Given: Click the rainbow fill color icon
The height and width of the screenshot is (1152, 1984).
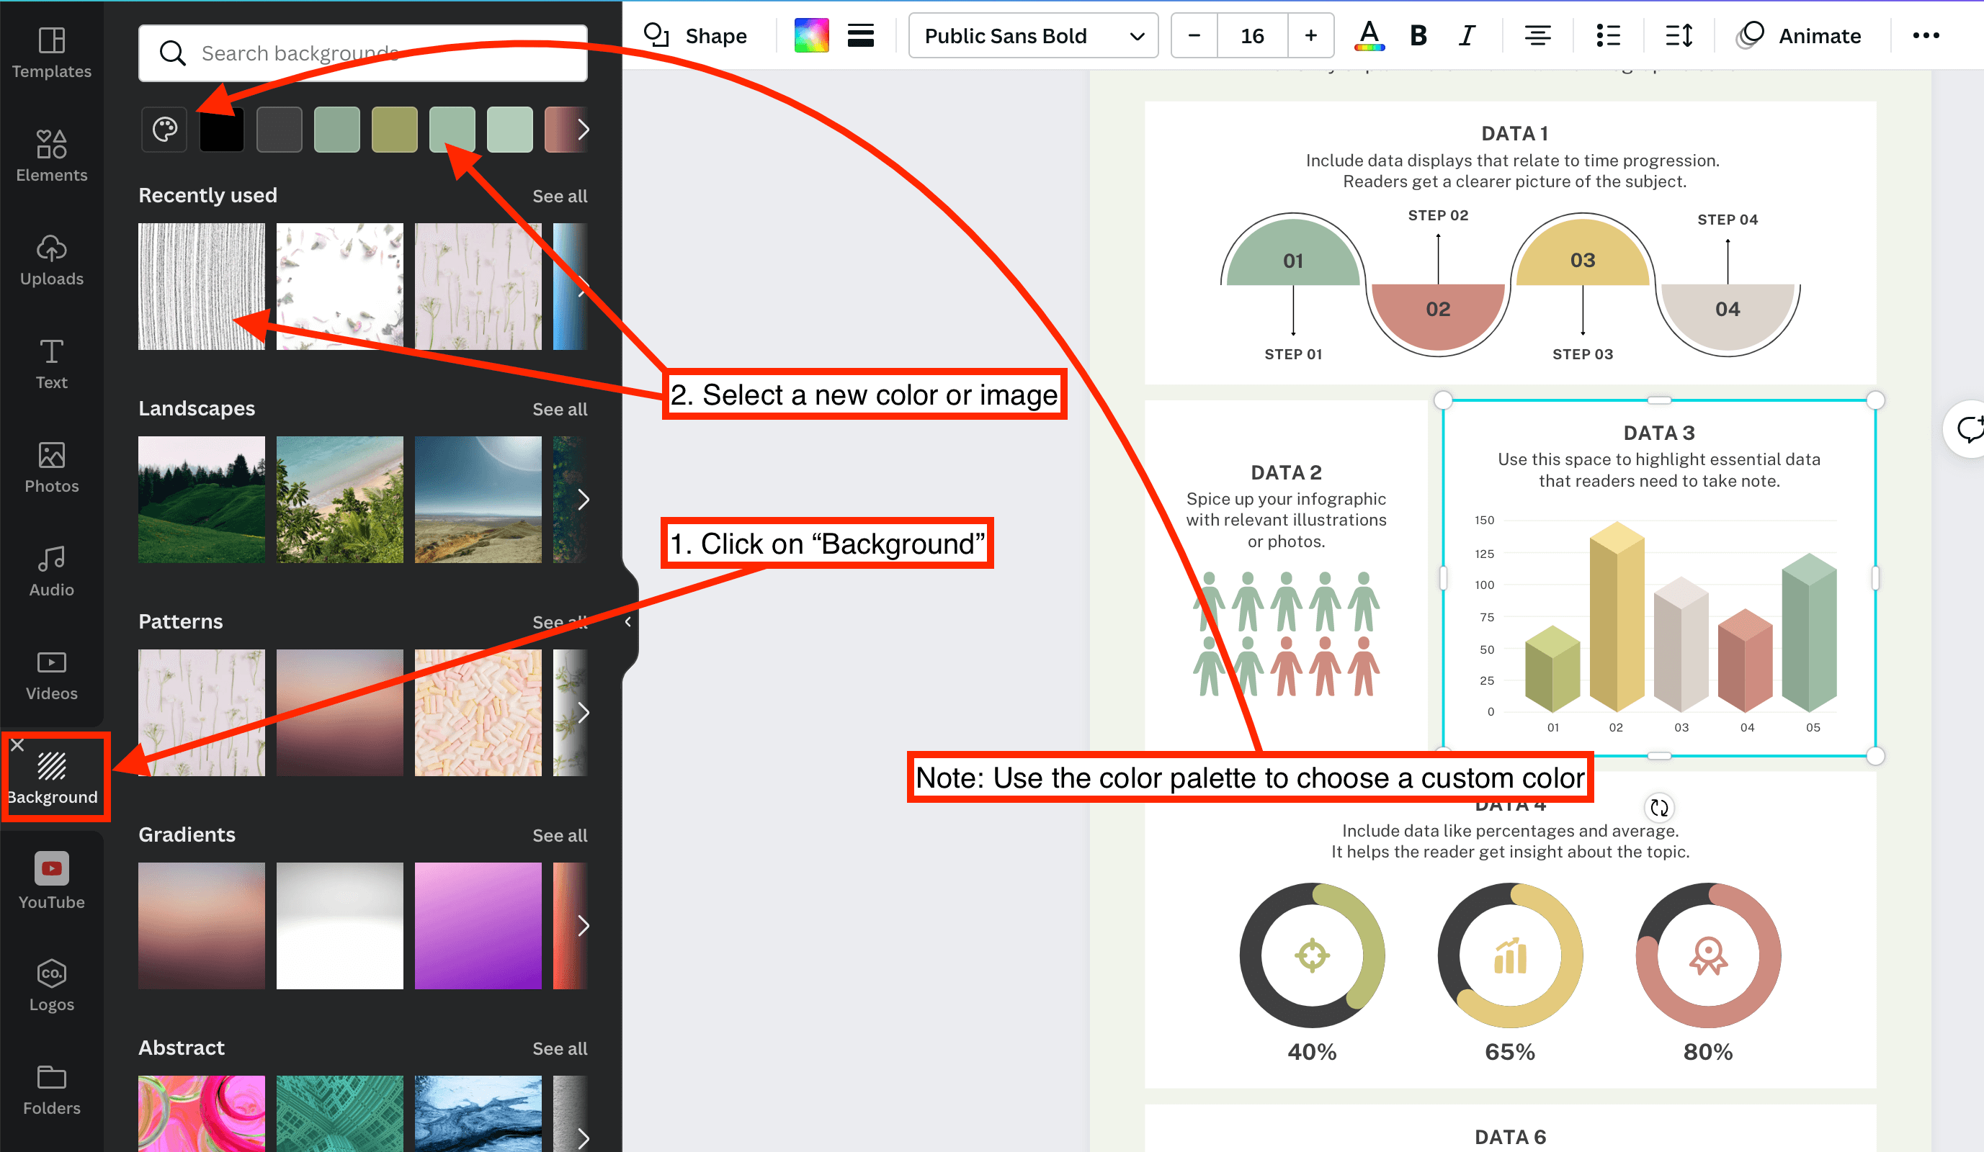Looking at the screenshot, I should [811, 35].
